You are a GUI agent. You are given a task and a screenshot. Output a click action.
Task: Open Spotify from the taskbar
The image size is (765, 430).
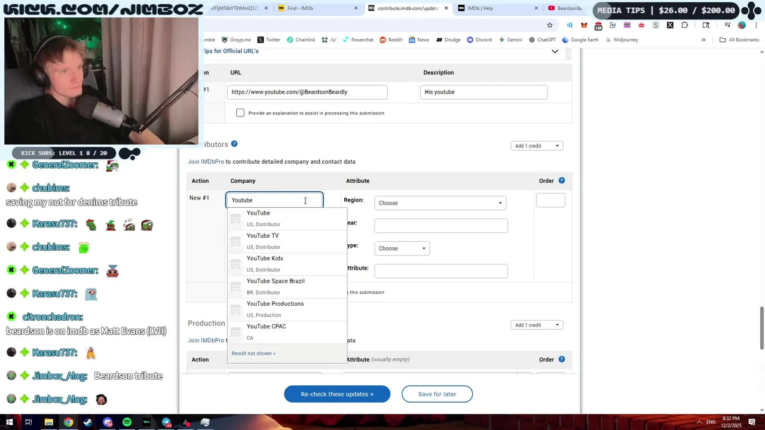pos(127,422)
